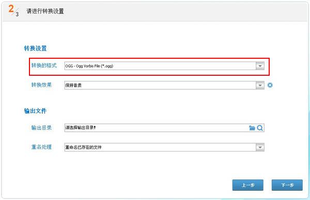This screenshot has width=310, height=200.
Task: Proceed with the 下一步 button
Action: point(287,185)
